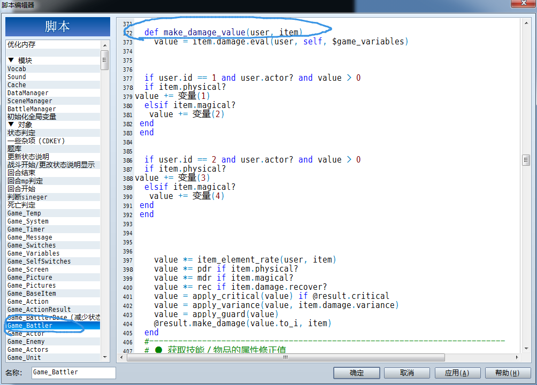Open help with 帮助(H) button
The width and height of the screenshot is (537, 385).
[508, 373]
